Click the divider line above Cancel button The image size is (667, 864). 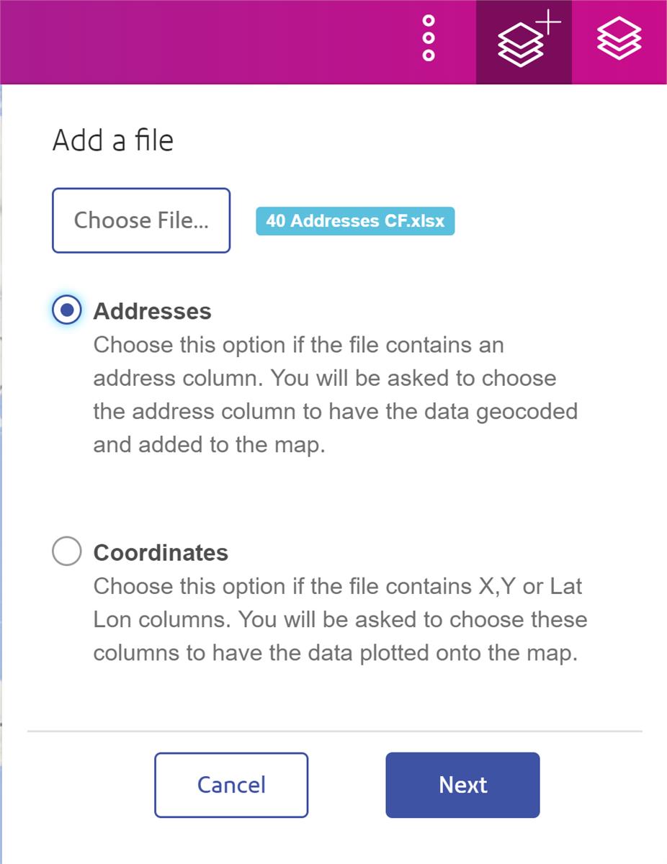click(334, 732)
